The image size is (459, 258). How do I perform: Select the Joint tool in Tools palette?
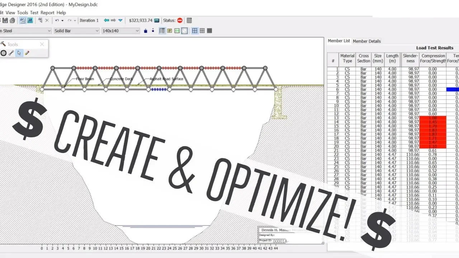(x=4, y=53)
